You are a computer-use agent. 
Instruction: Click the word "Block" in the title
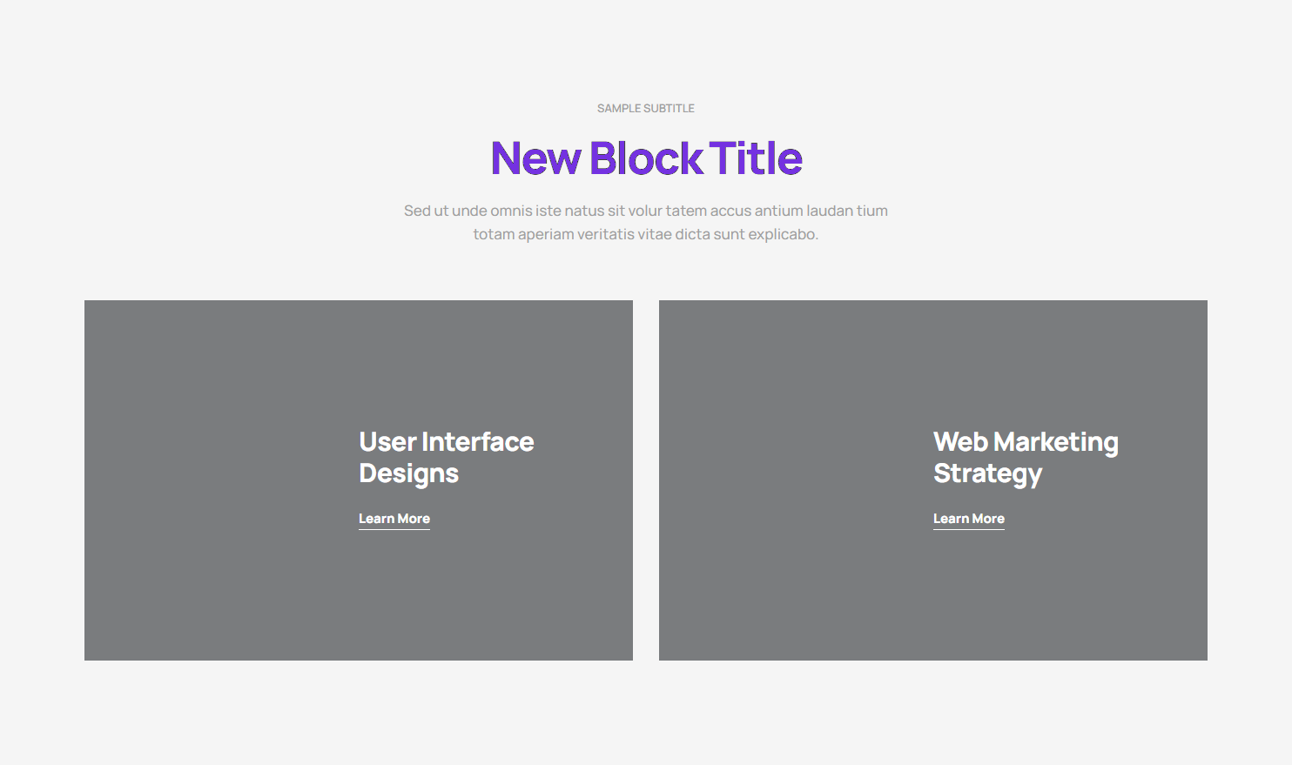click(x=646, y=158)
